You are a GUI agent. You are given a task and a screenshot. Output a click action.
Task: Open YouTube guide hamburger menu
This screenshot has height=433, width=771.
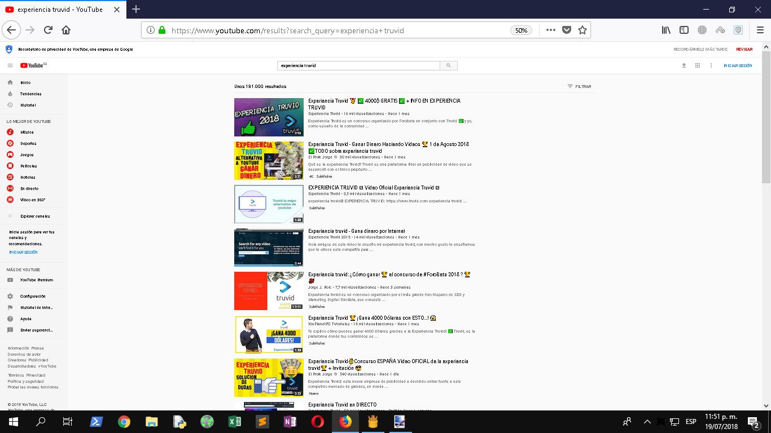[x=10, y=65]
